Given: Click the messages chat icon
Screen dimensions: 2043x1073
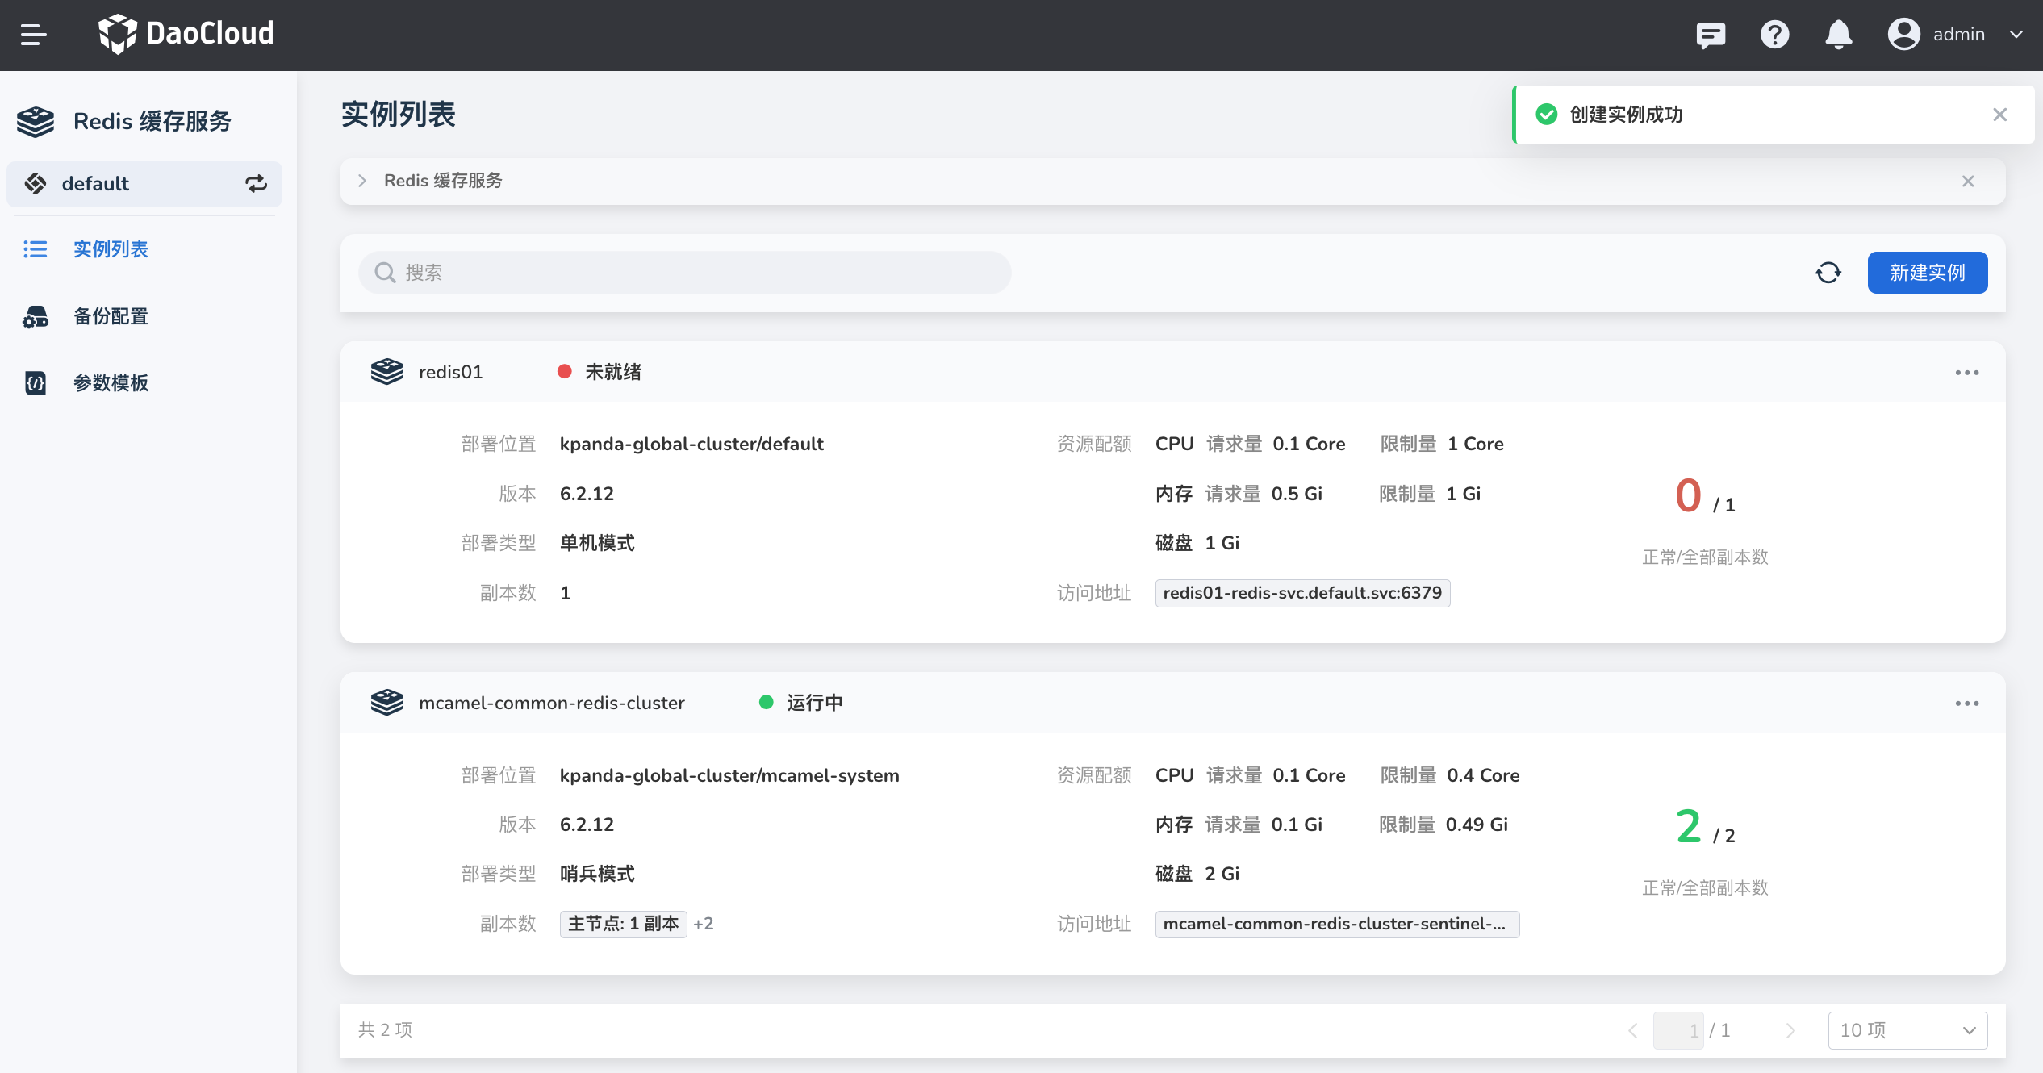Looking at the screenshot, I should click(x=1710, y=35).
